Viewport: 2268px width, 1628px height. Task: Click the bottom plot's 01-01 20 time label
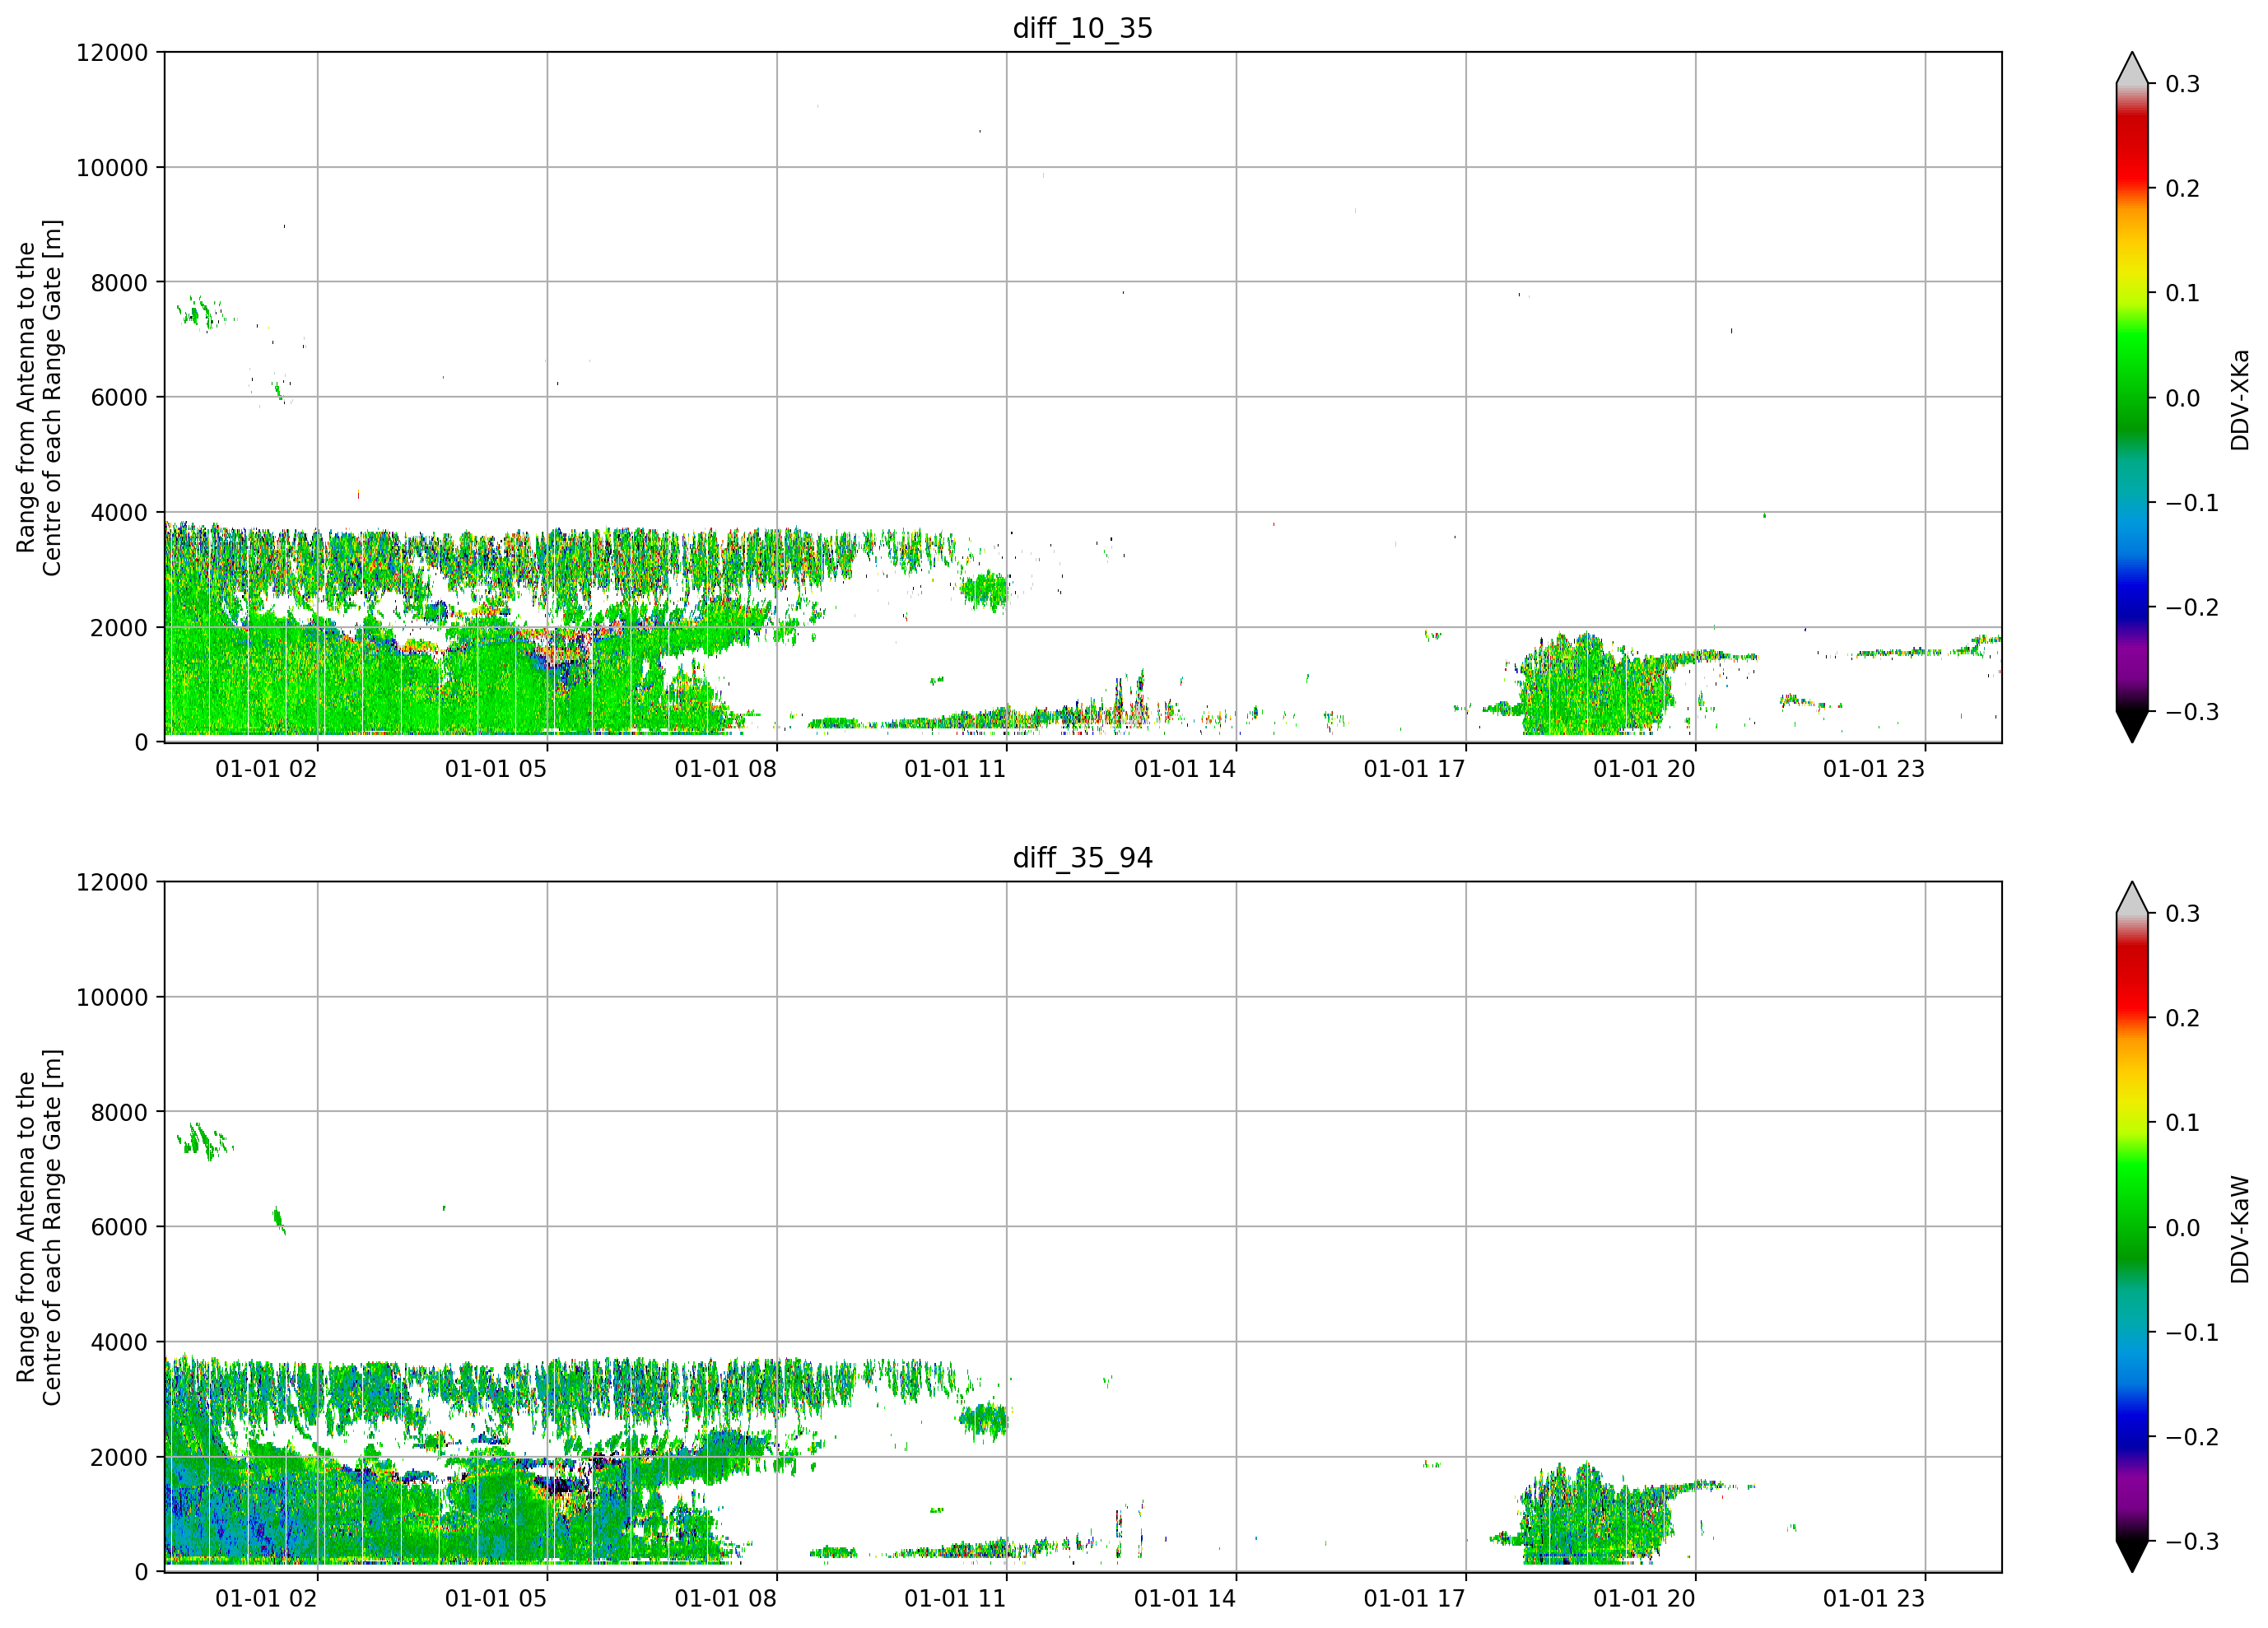point(1644,1598)
